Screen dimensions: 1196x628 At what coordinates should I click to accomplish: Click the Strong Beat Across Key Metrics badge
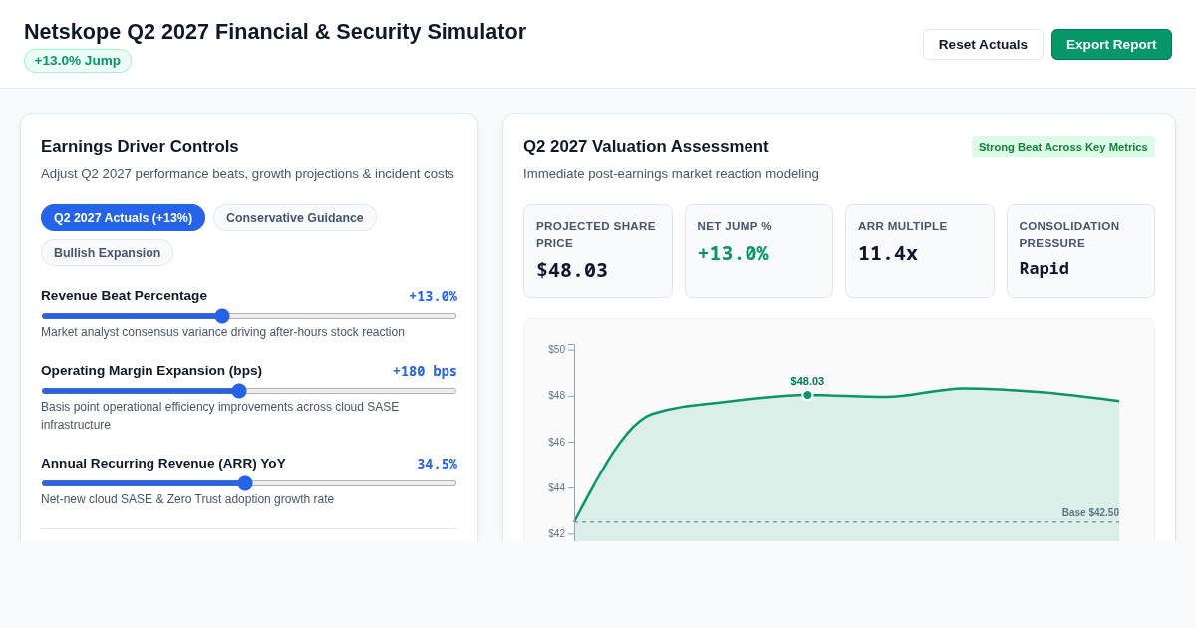pyautogui.click(x=1063, y=147)
